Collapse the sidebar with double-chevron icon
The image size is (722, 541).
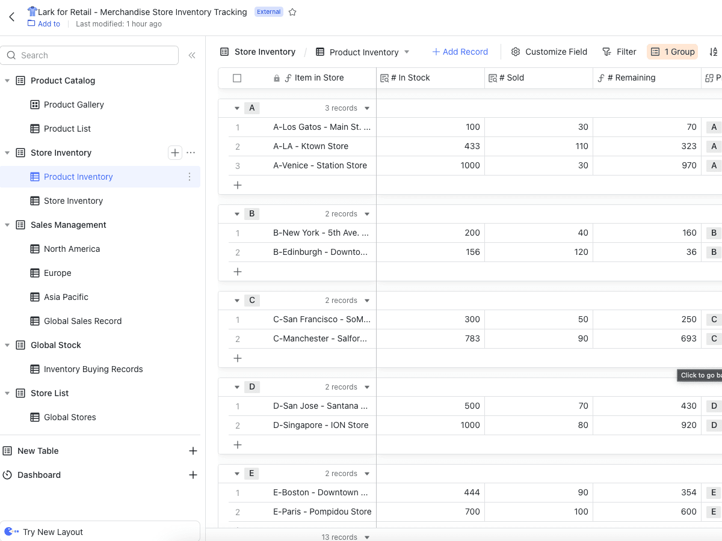tap(192, 55)
